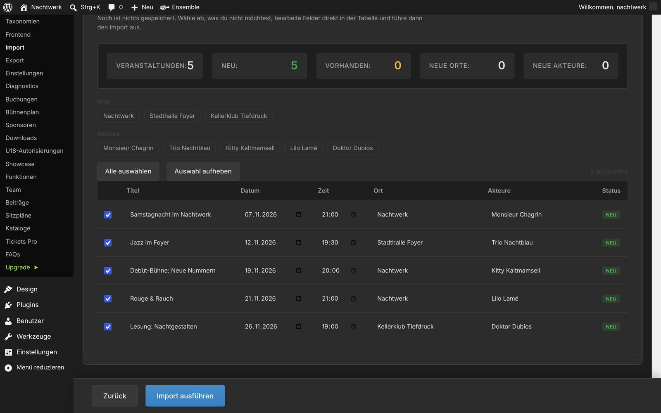
Task: Uncheck Samstagnacht im Nachtwerk row
Action: 108,215
